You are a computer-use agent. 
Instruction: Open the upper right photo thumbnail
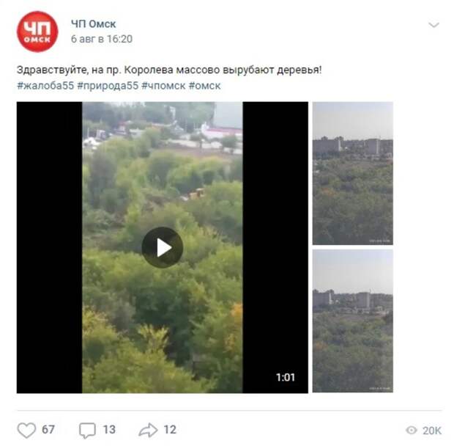353,173
